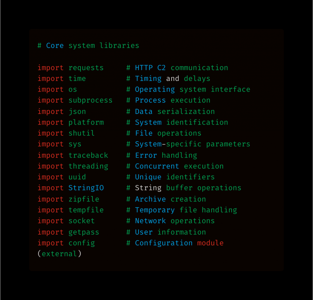Click the 'StringIO' module name

pos(86,188)
